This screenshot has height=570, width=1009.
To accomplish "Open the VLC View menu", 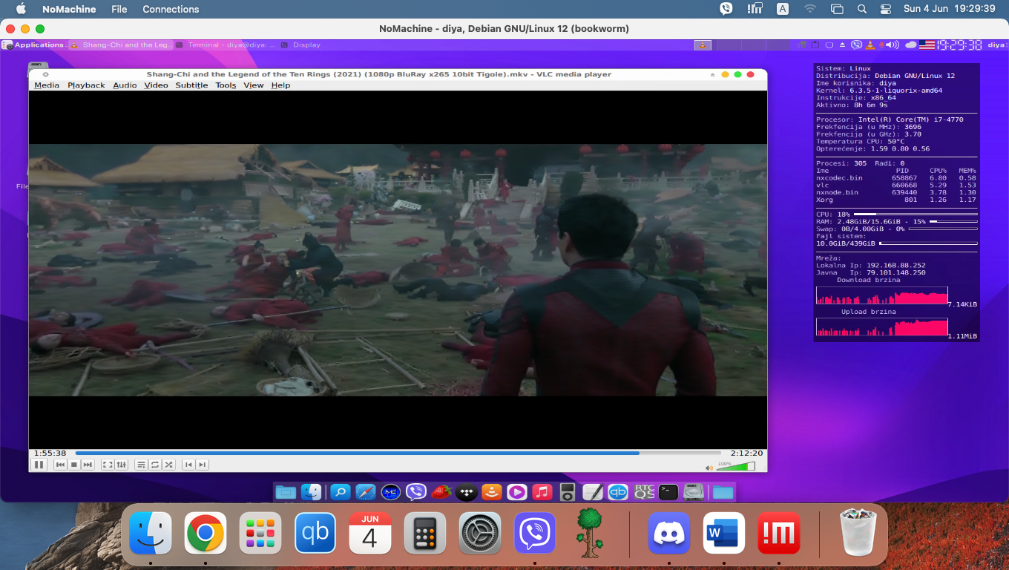I will pos(254,85).
